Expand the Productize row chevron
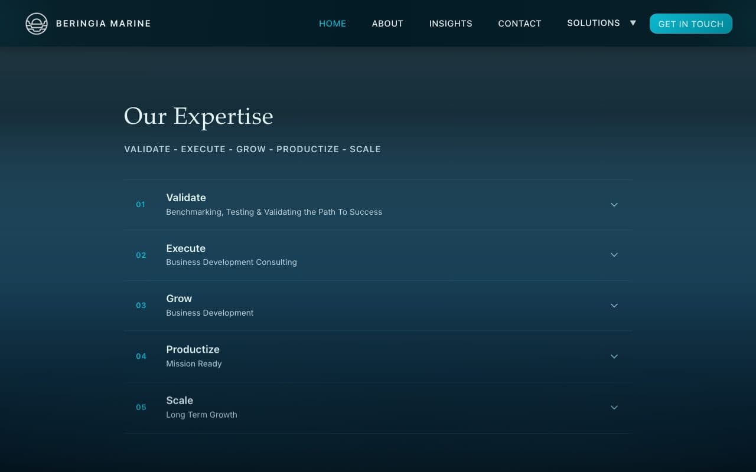 [x=614, y=356]
